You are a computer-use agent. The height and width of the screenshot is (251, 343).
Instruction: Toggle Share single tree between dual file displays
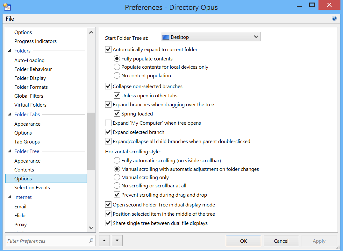[x=108, y=223]
